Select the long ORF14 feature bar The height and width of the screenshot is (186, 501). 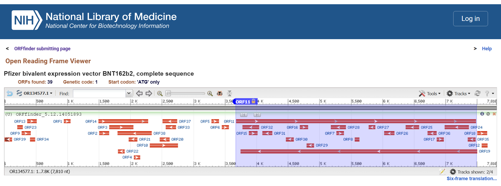click(x=123, y=121)
